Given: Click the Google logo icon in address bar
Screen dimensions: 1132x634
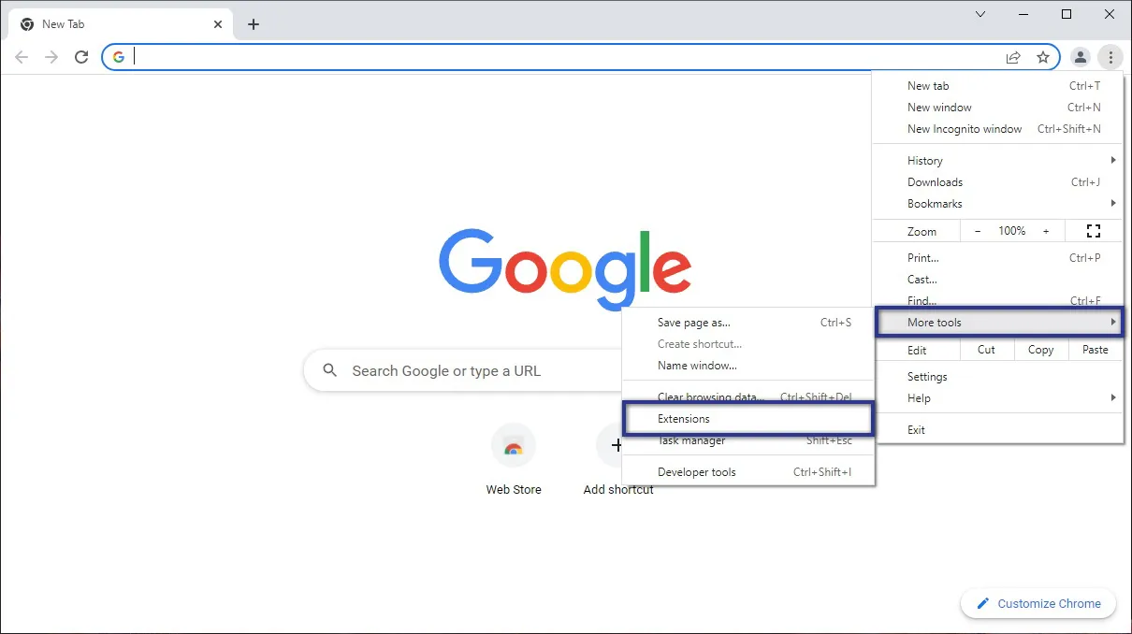Looking at the screenshot, I should (119, 57).
